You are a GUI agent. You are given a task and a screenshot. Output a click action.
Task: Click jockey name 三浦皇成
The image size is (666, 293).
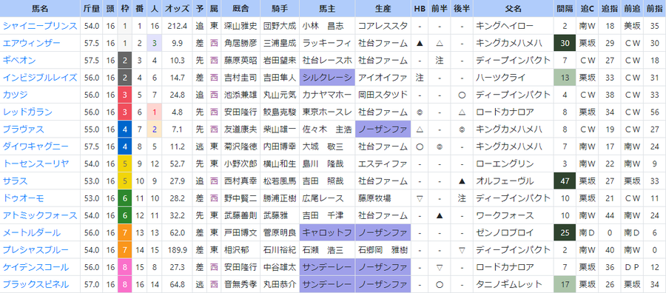point(280,43)
